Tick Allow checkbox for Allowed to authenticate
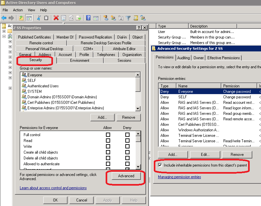Viewport: 261px width, 206px height. pos(108,164)
